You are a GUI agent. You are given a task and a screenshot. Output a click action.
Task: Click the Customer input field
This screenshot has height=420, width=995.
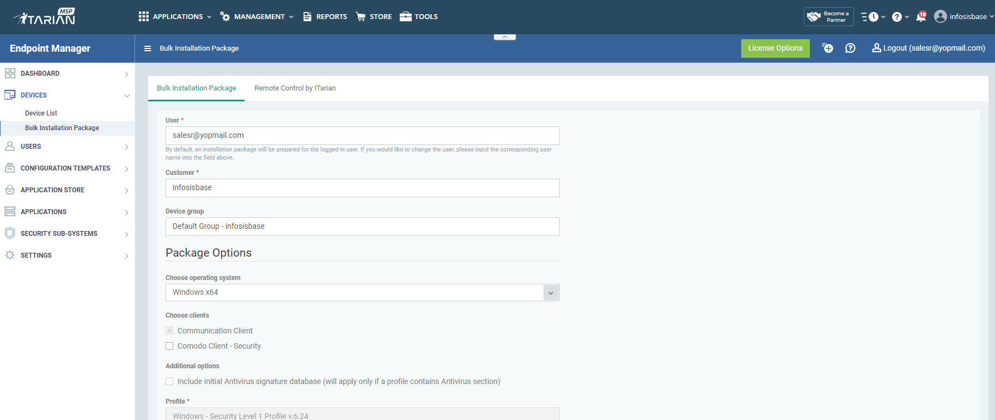[x=362, y=188]
